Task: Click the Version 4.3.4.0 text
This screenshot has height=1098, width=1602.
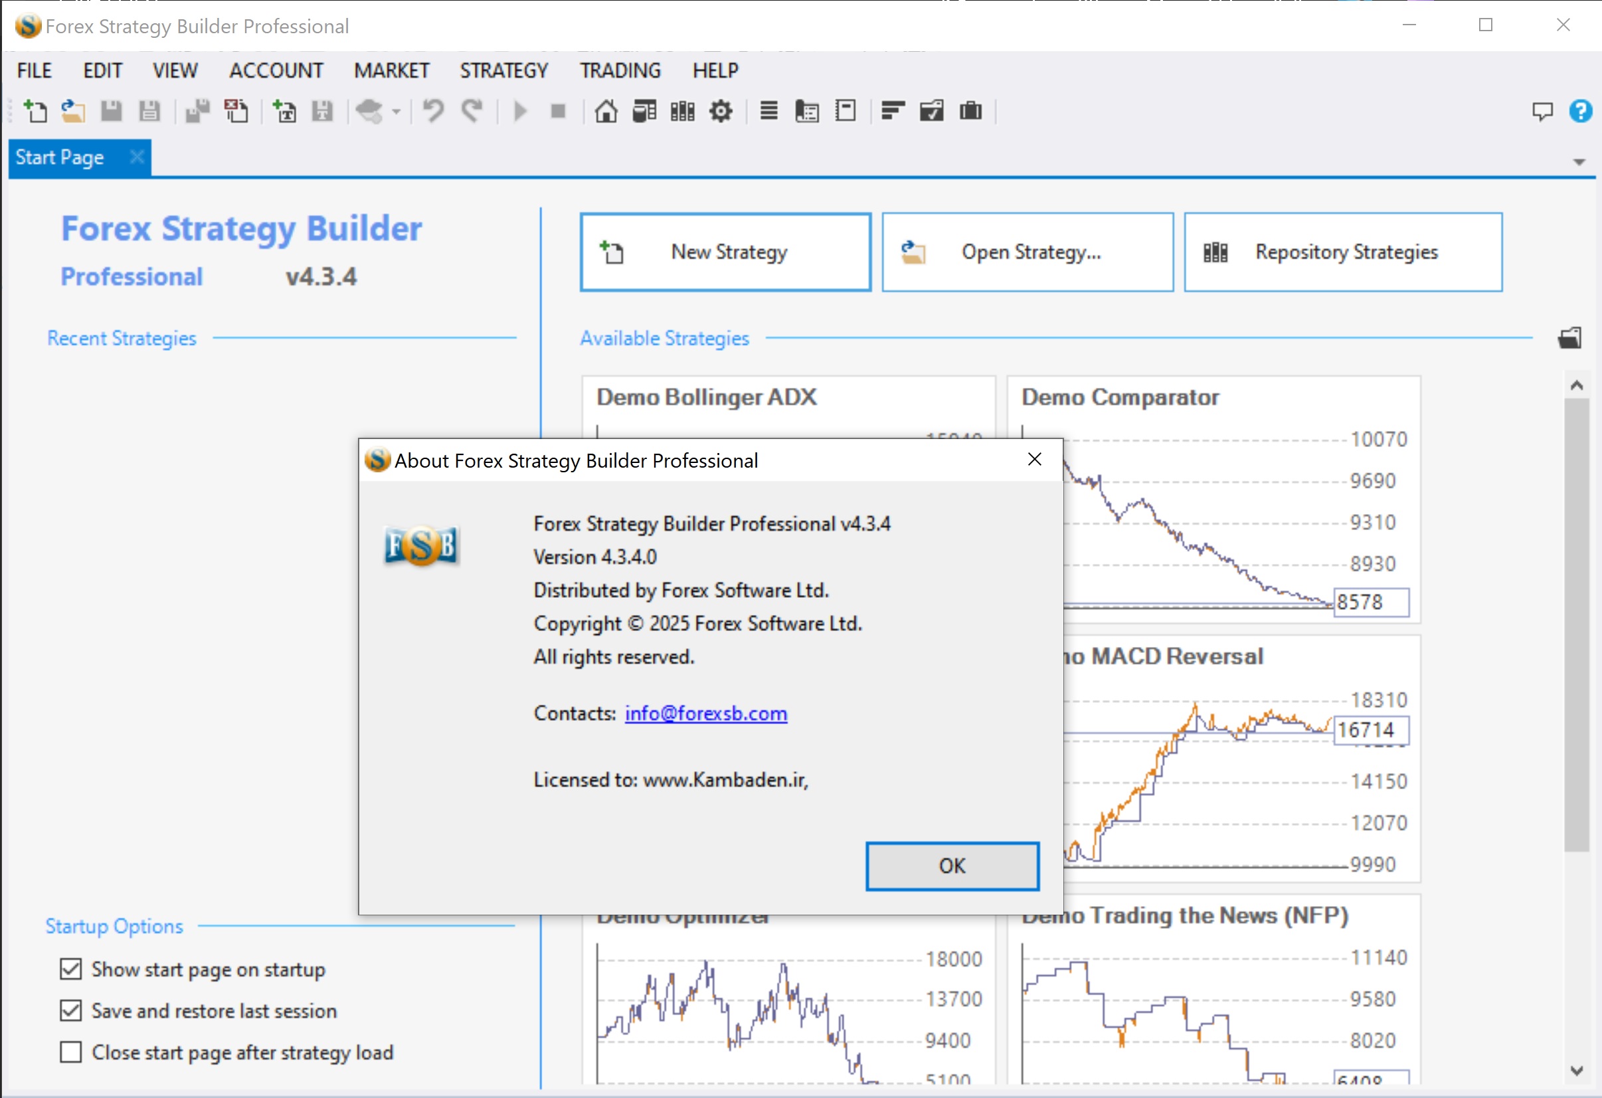Action: [x=595, y=556]
